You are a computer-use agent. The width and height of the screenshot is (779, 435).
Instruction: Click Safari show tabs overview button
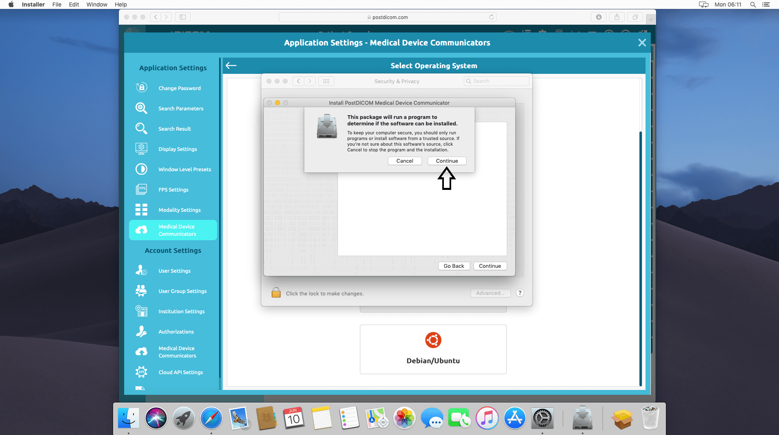(635, 17)
